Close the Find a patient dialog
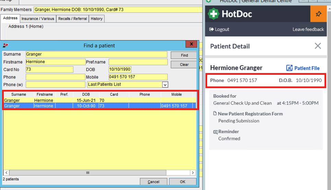Viewport: 331px width, 190px height. (x=191, y=44)
